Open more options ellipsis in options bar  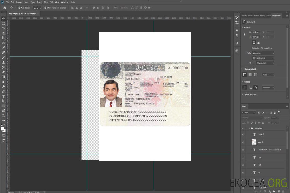[115, 8]
